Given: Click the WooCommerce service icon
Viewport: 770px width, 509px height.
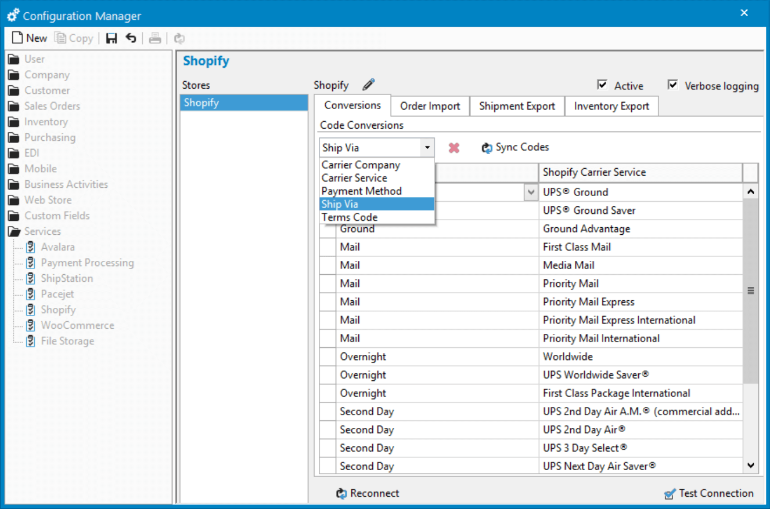Looking at the screenshot, I should click(x=31, y=325).
